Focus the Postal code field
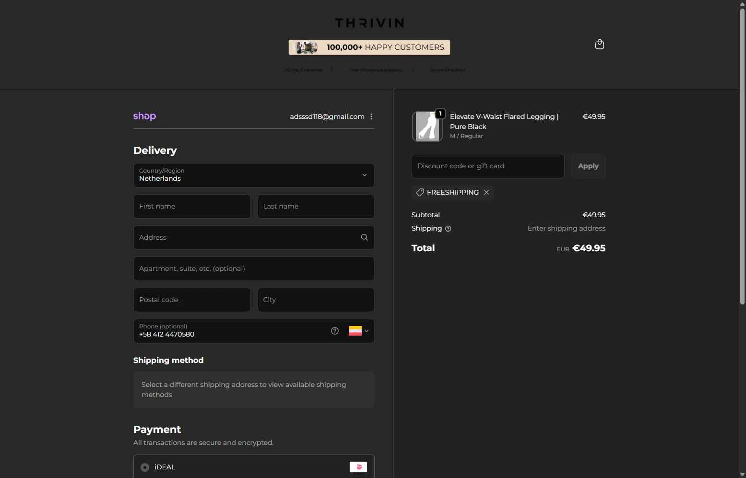Screen dimensions: 746x478 (x=192, y=300)
